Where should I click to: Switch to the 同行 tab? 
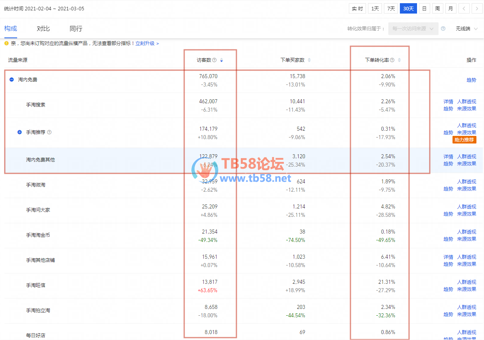[x=76, y=29]
